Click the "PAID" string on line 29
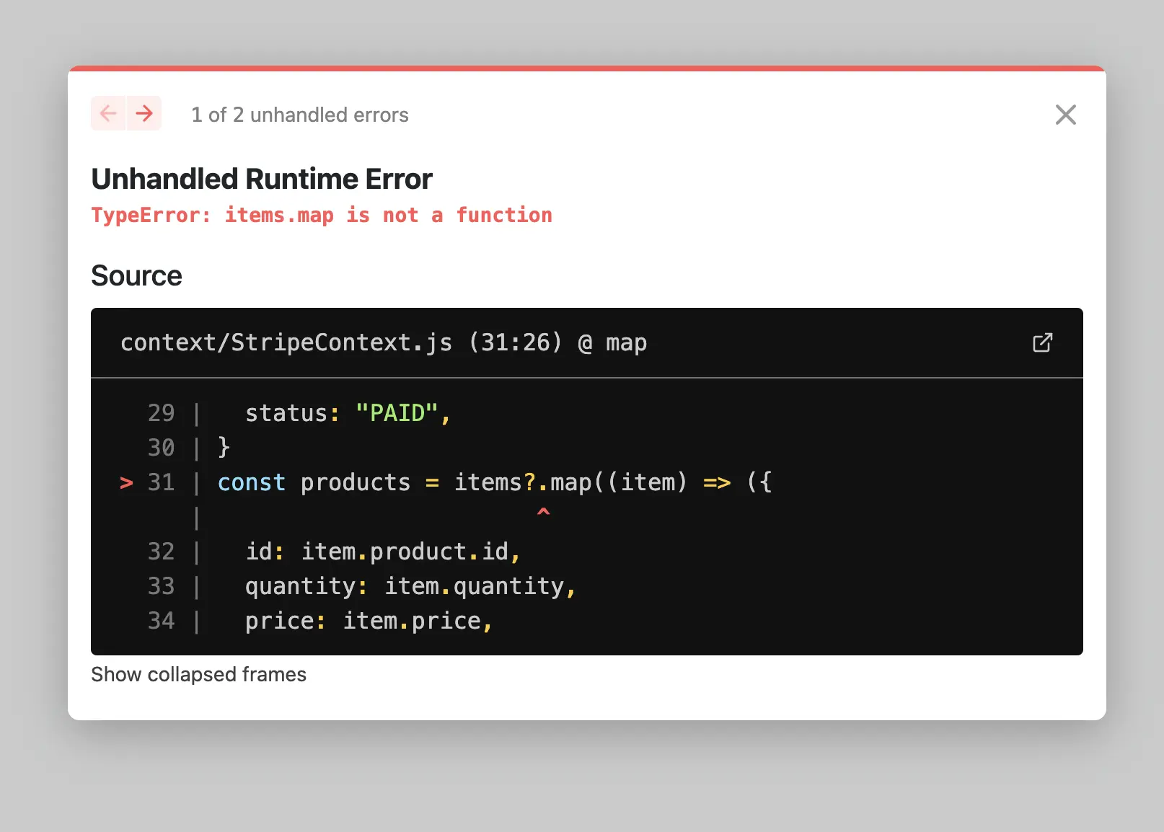The image size is (1164, 832). click(397, 413)
